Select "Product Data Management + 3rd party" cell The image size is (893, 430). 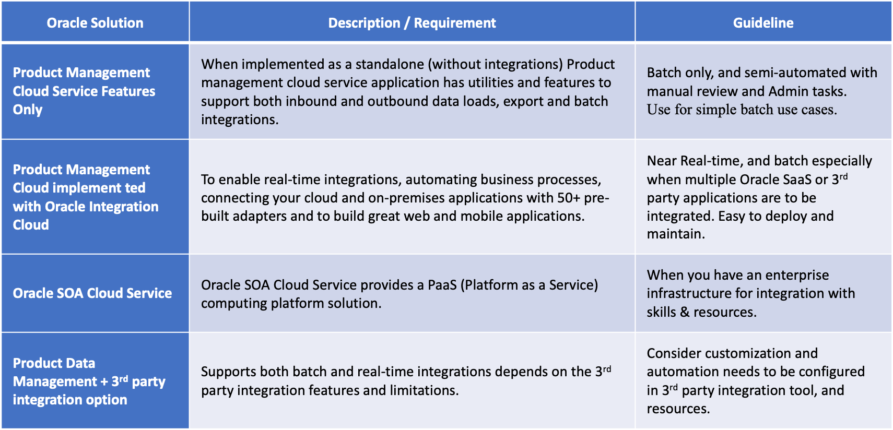[x=95, y=380]
